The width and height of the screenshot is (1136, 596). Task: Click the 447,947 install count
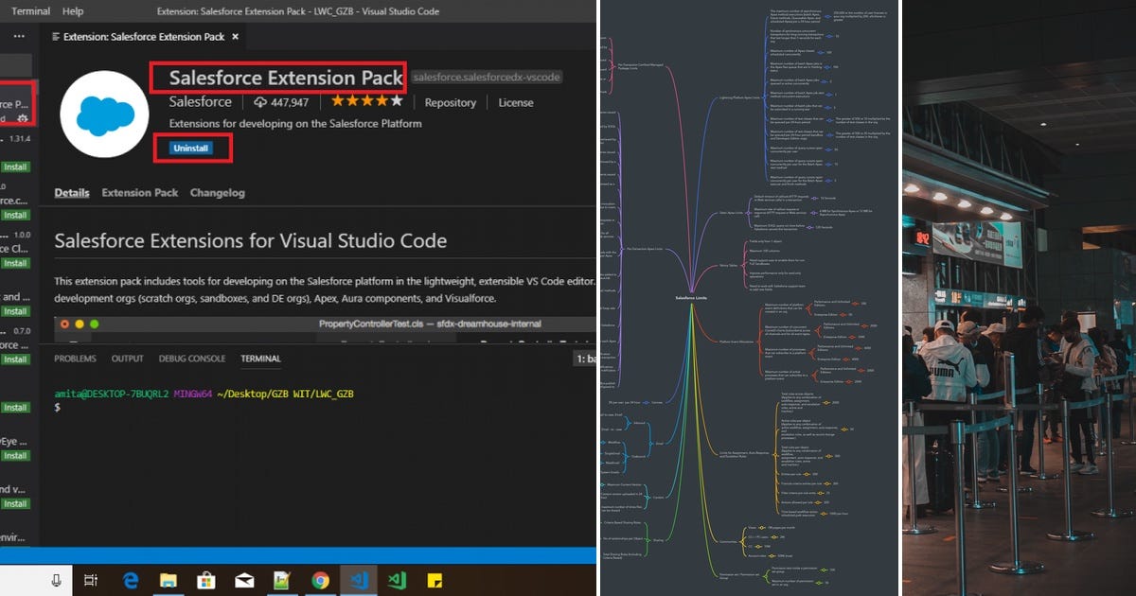pos(289,102)
